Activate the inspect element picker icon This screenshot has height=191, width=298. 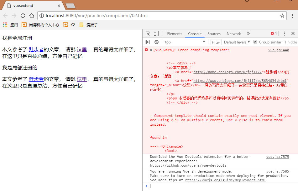click(x=148, y=34)
